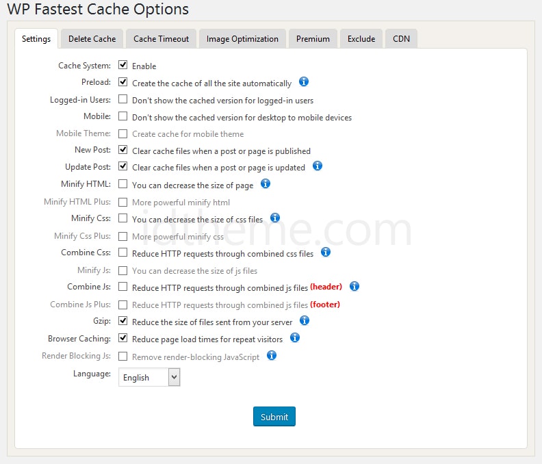This screenshot has height=464, width=542.
Task: Open the Premium tab
Action: [313, 39]
